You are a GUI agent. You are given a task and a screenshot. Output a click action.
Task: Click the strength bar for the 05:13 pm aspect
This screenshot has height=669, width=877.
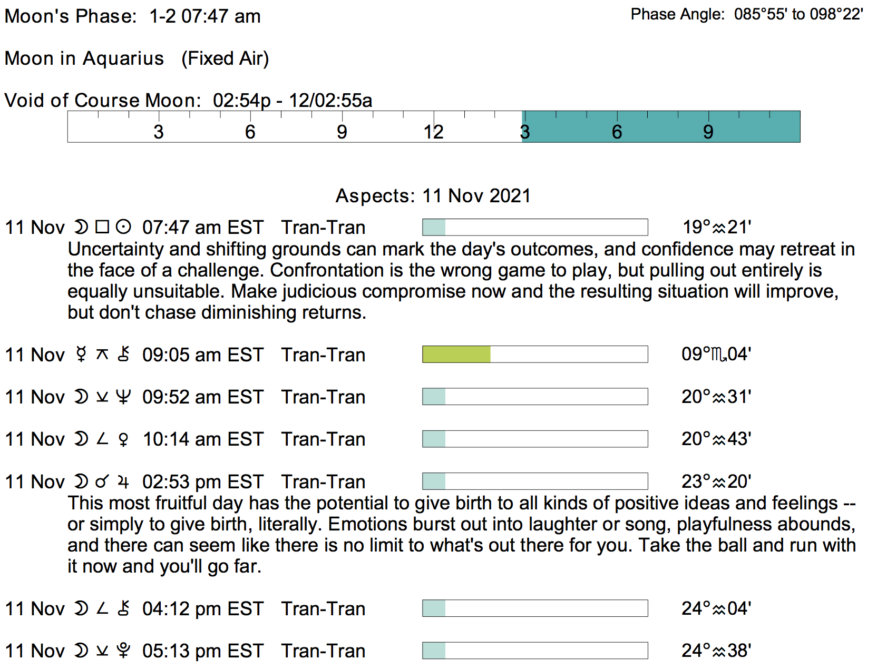coord(535,651)
